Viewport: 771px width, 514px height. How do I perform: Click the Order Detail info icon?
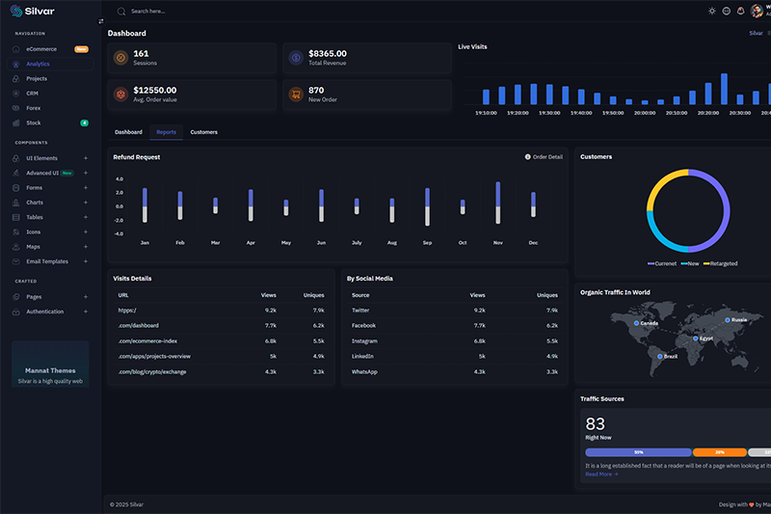click(527, 157)
